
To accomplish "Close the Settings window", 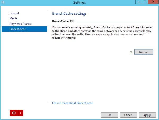I will [153, 2].
